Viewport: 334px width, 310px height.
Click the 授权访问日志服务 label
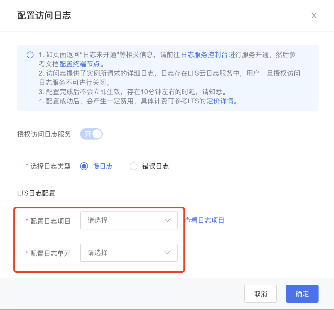point(44,134)
